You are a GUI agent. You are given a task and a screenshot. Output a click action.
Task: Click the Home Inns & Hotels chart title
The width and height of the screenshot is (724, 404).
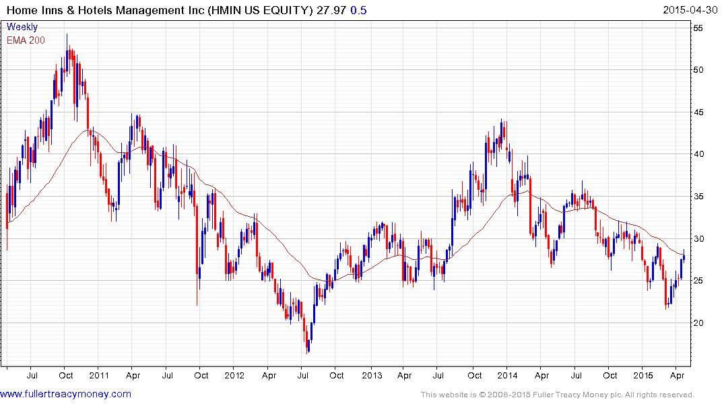tap(158, 10)
